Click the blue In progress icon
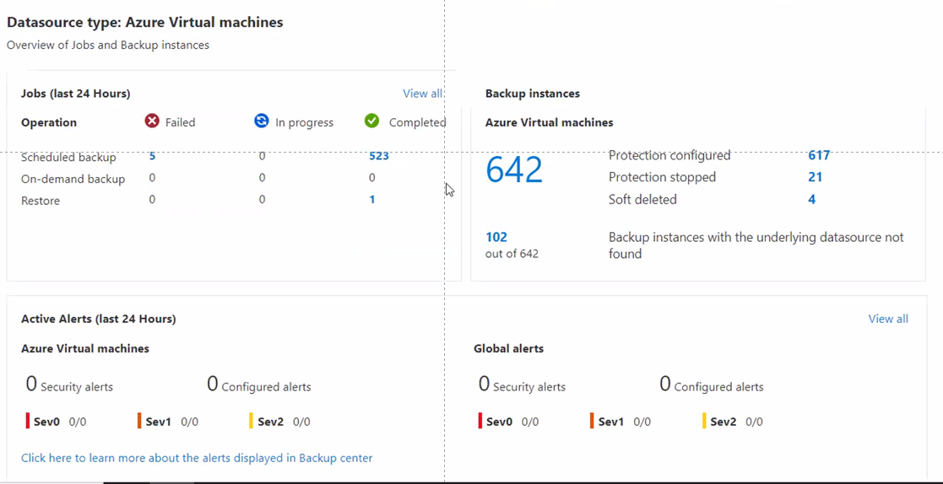The height and width of the screenshot is (484, 943). coord(262,121)
